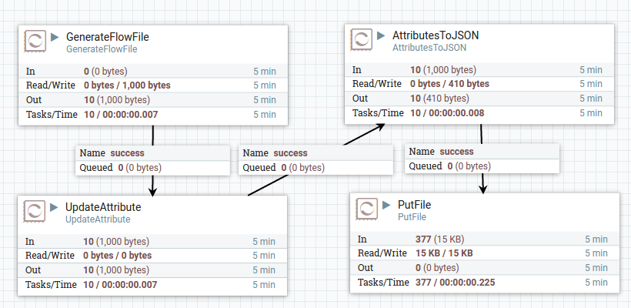Screen dimensions: 631x308
Task: Click the PutFile type subtitle
Action: 412,216
